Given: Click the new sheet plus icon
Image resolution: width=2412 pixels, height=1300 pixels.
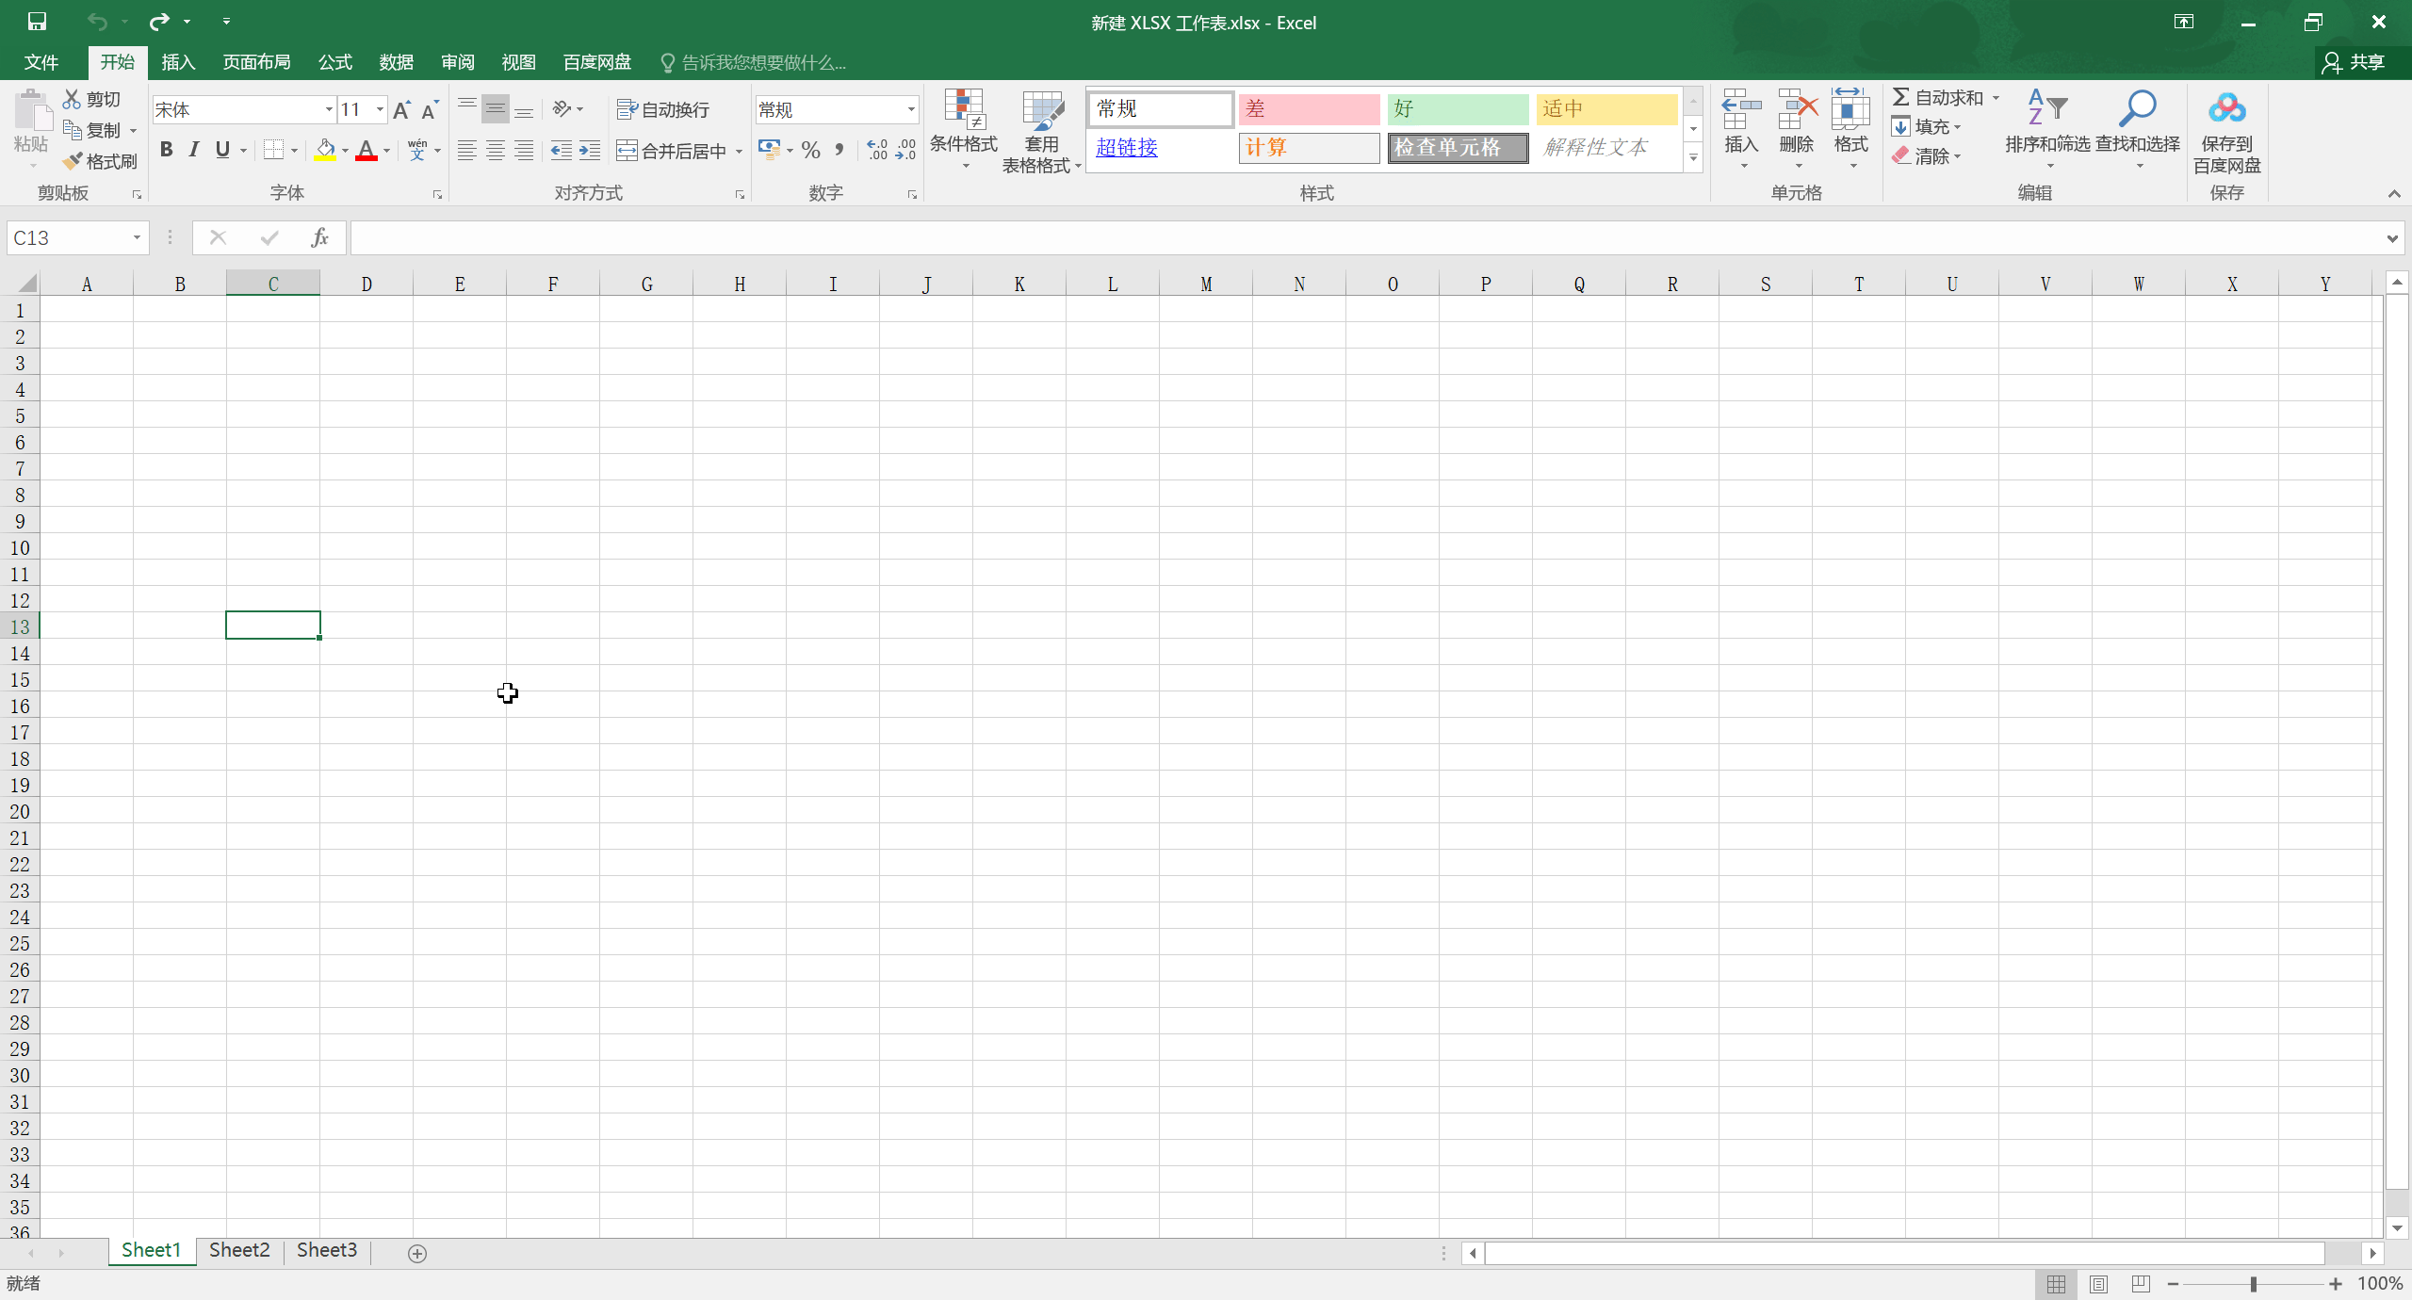Looking at the screenshot, I should [x=417, y=1253].
